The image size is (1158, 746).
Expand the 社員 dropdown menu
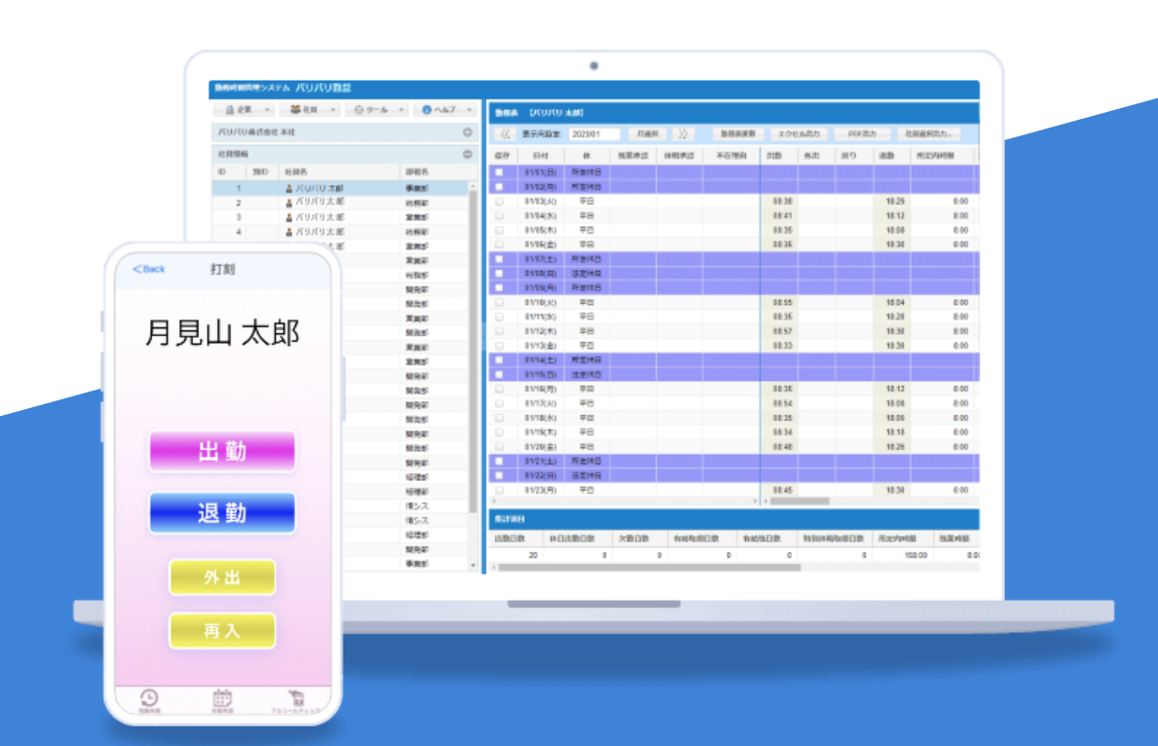(311, 110)
